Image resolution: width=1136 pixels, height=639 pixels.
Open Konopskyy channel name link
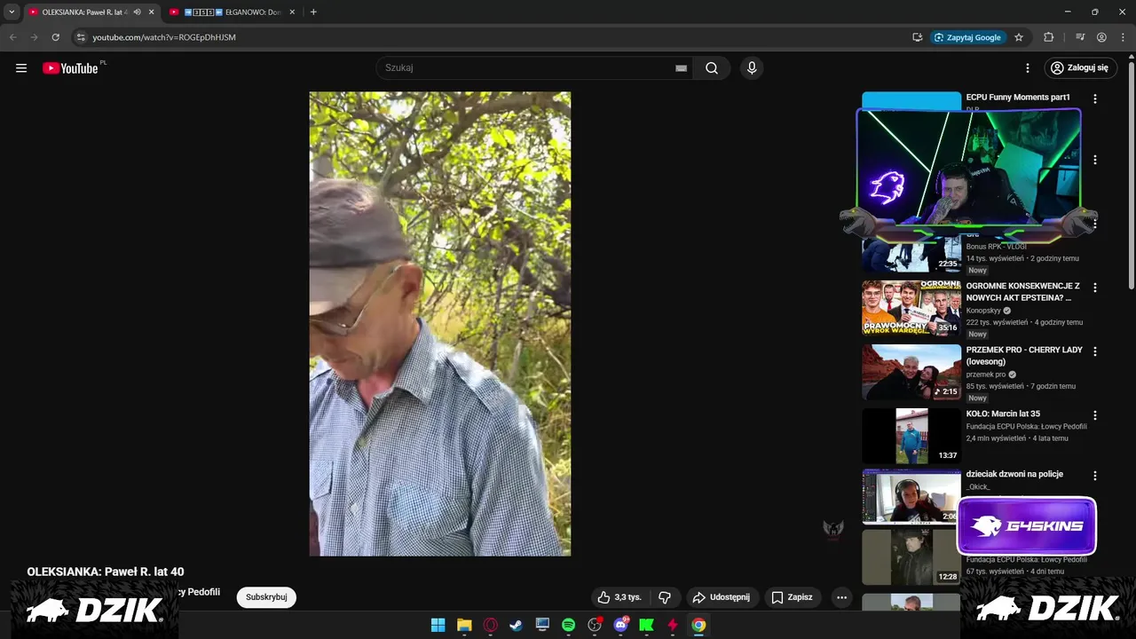(x=983, y=311)
